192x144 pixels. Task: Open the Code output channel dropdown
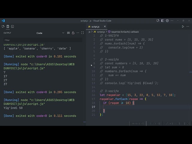50,33
